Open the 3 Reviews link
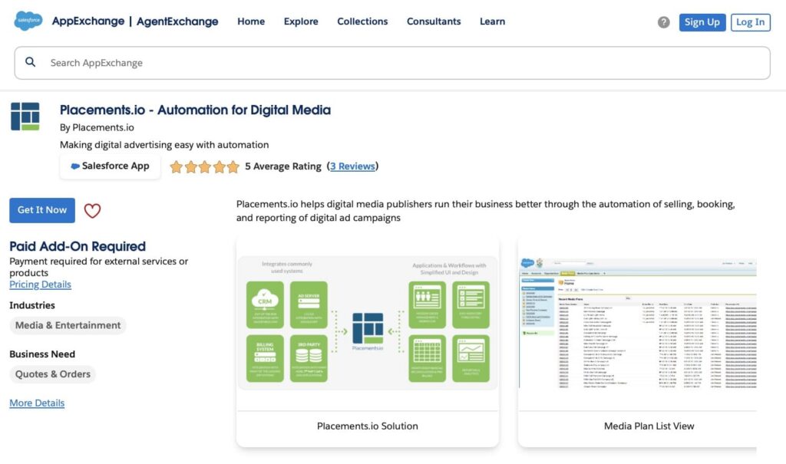 click(352, 166)
